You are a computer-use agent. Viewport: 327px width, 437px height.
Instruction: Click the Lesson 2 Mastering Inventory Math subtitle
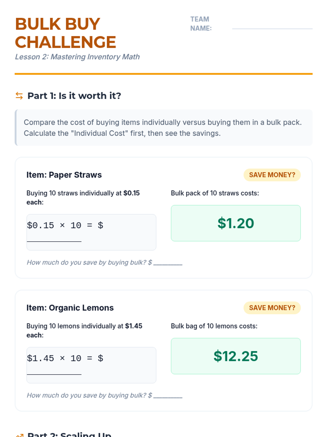(77, 57)
